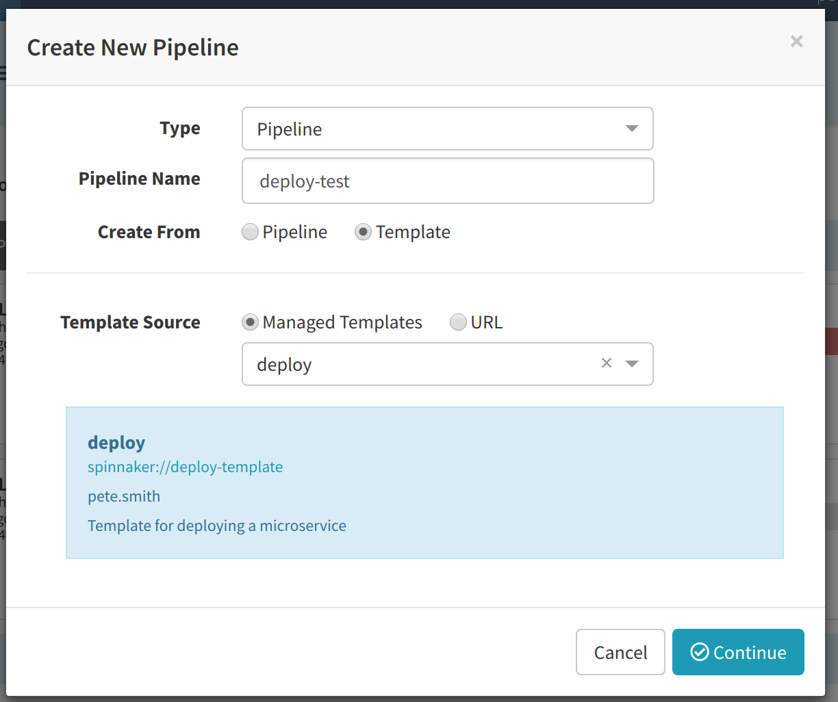The image size is (838, 702).
Task: Clear the selected deploy template
Action: (607, 363)
